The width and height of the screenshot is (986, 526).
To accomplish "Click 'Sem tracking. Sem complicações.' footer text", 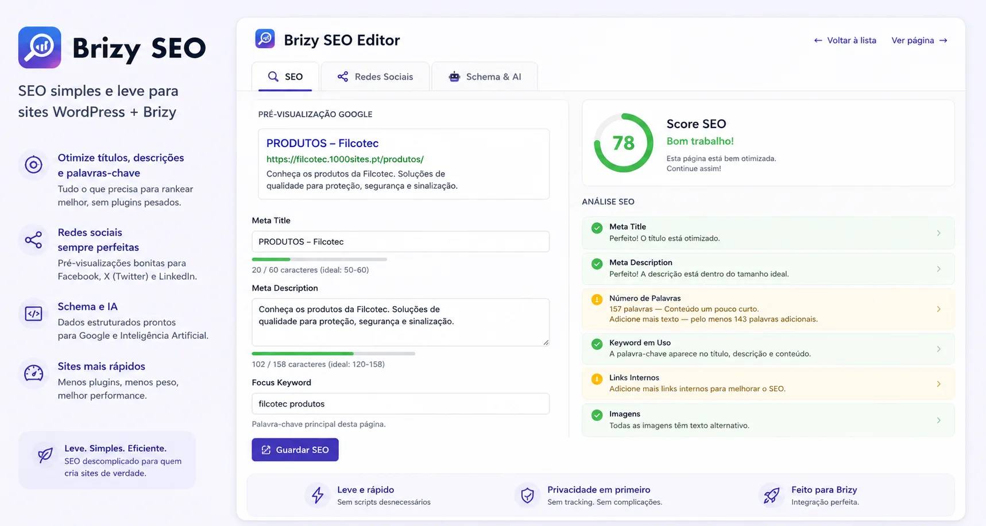I will [605, 502].
